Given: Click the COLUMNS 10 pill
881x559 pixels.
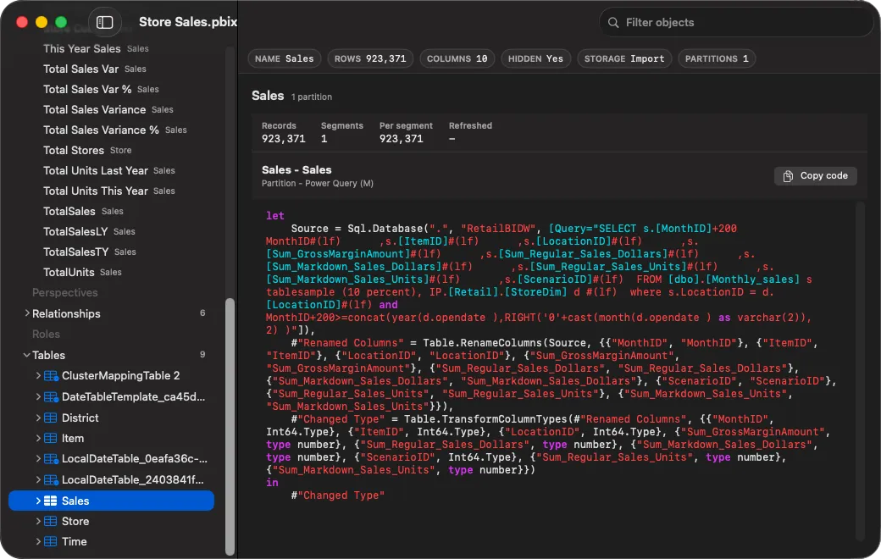Looking at the screenshot, I should [457, 58].
